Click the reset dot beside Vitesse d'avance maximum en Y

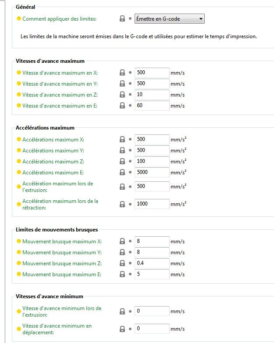click(130, 83)
